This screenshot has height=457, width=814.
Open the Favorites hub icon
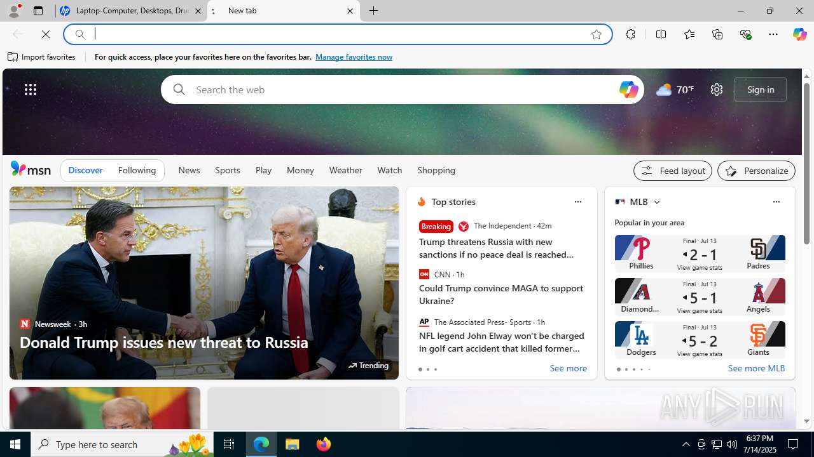[689, 34]
